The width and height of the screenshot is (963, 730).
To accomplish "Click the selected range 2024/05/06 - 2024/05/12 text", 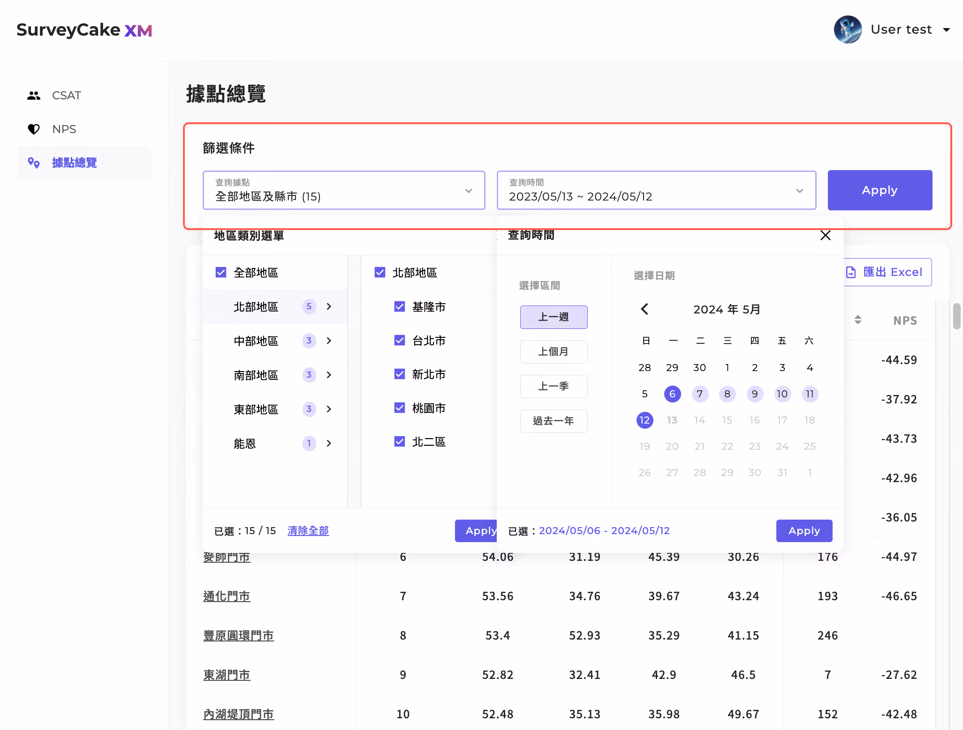I will coord(604,531).
